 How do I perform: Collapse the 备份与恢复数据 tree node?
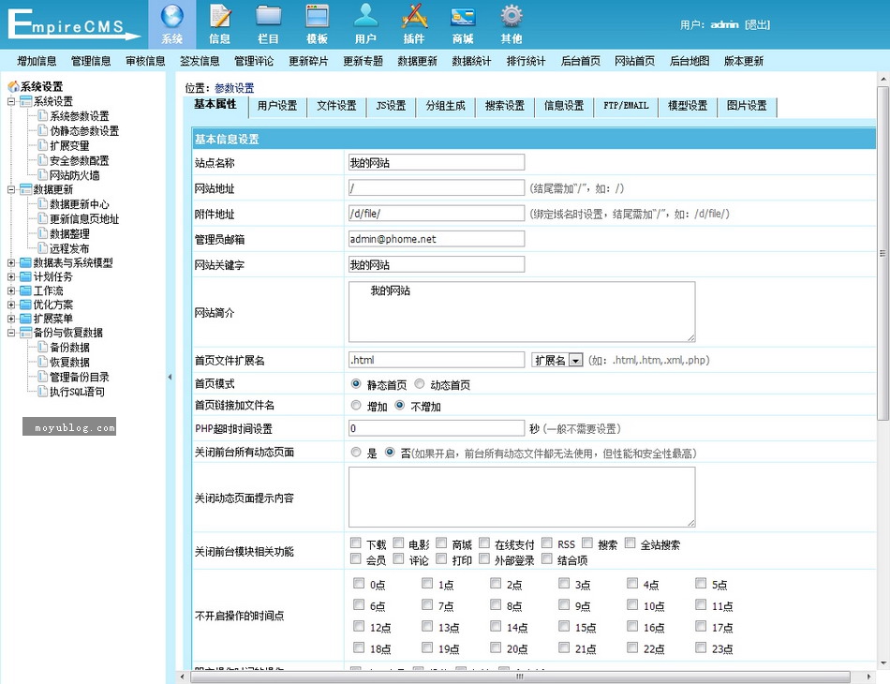pos(11,333)
